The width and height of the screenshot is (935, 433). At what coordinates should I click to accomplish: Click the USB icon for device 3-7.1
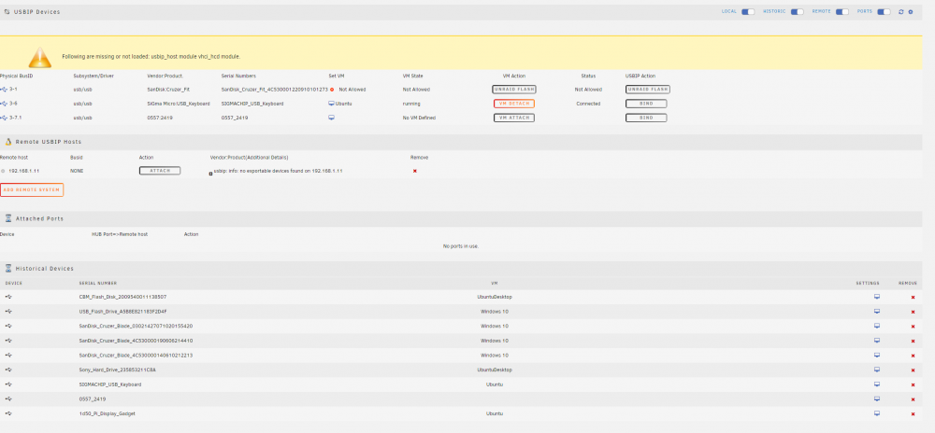pyautogui.click(x=4, y=118)
